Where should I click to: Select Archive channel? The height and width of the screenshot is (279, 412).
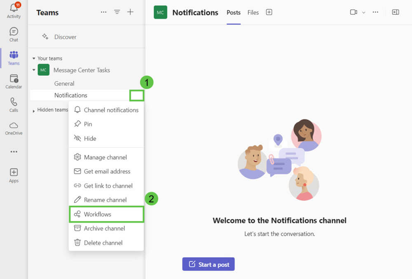(x=106, y=228)
